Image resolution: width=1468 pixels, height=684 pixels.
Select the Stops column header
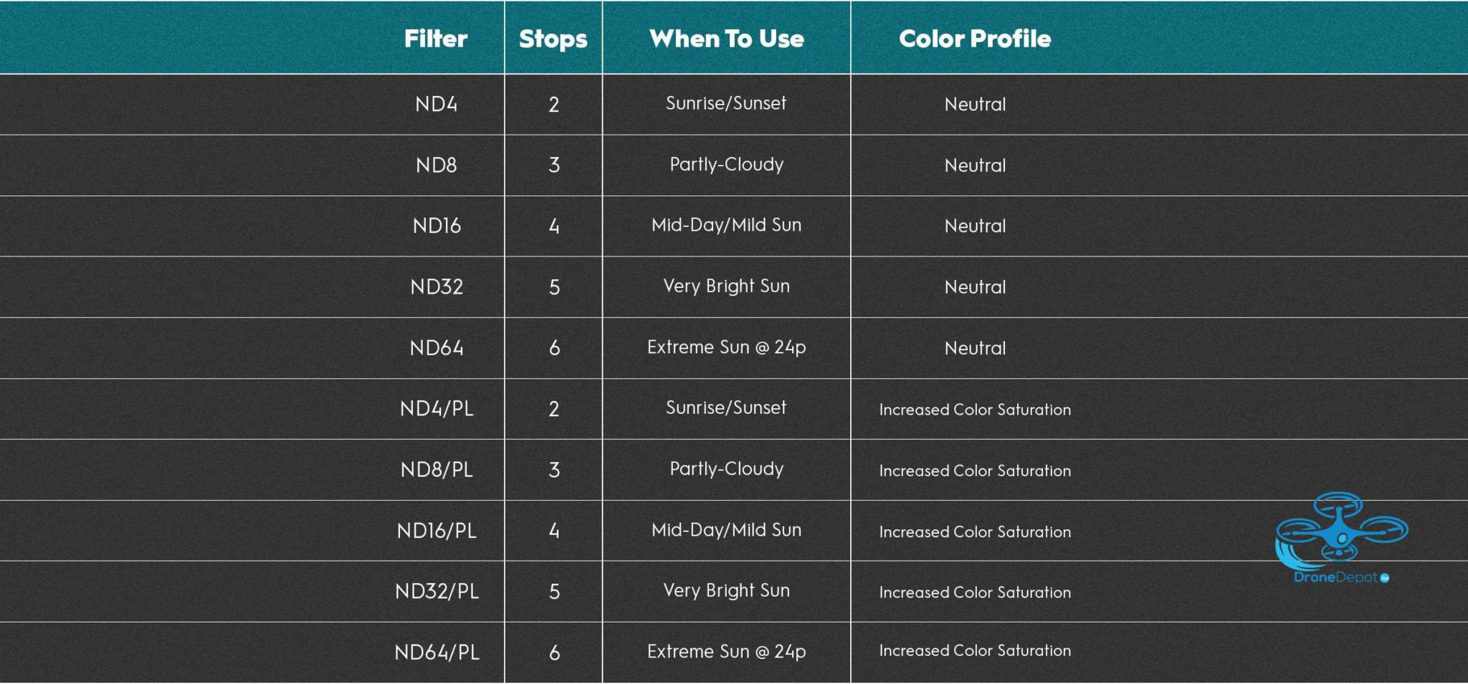point(553,39)
